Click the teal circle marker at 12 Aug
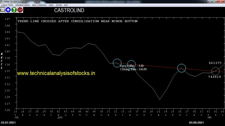 tap(117, 63)
